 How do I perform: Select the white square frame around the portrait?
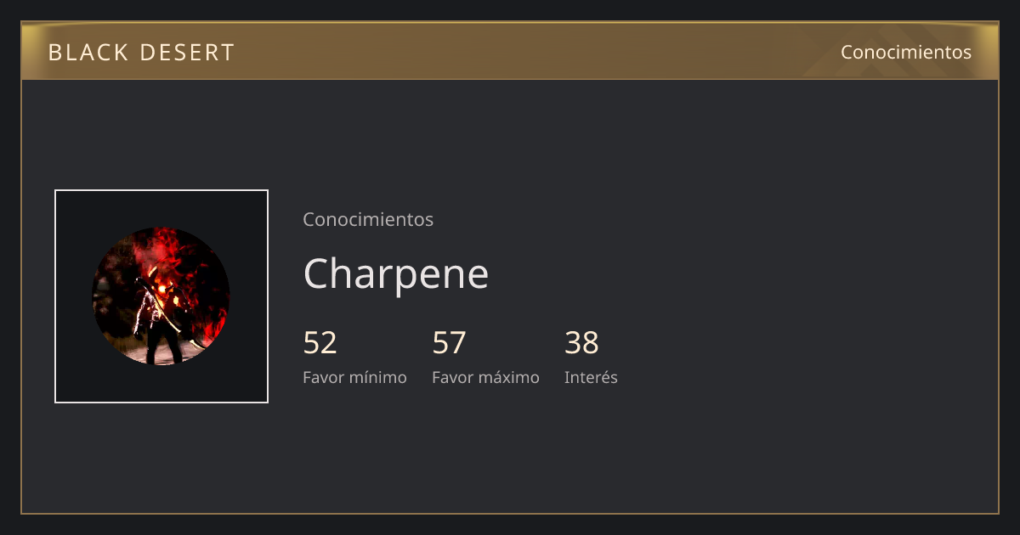(161, 296)
